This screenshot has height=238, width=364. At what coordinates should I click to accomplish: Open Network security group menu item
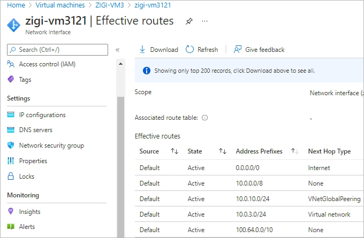pyautogui.click(x=51, y=145)
